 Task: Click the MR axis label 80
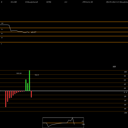pyautogui.click(x=125, y=76)
